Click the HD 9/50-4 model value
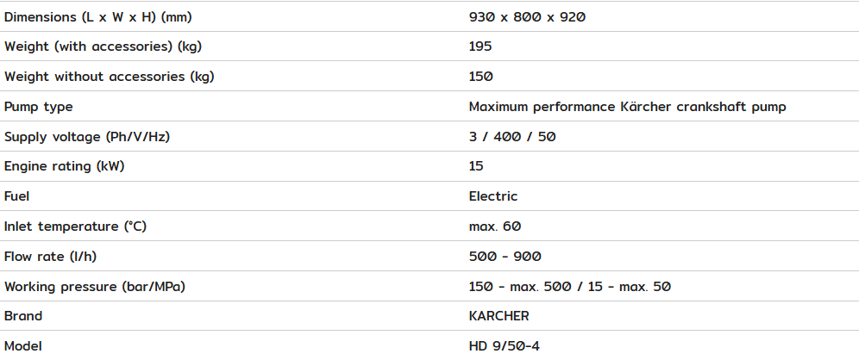 504,346
